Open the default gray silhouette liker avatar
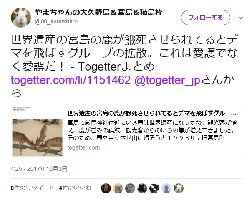 [166, 188]
